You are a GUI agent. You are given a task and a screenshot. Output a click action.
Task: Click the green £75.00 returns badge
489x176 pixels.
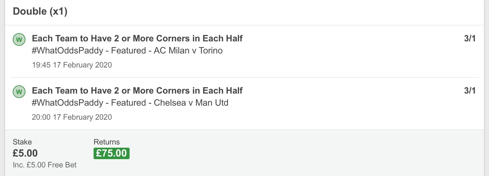[x=111, y=153]
